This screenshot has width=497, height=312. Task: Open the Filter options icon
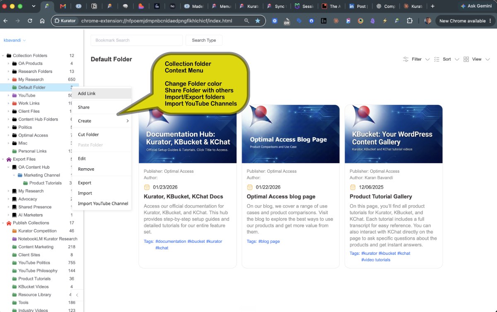[x=406, y=59]
